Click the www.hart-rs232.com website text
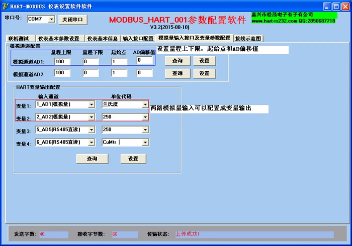The width and height of the screenshot is (352, 246). 275,21
